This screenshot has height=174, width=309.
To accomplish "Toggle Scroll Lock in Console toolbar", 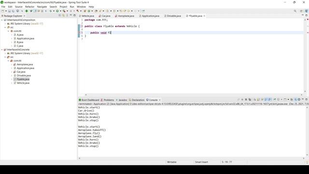I will pyautogui.click(x=258, y=100).
